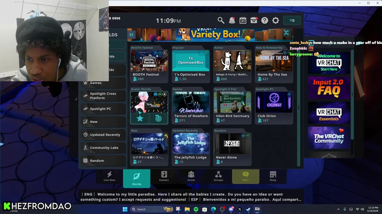Expand hidden system tray icons

click(338, 209)
